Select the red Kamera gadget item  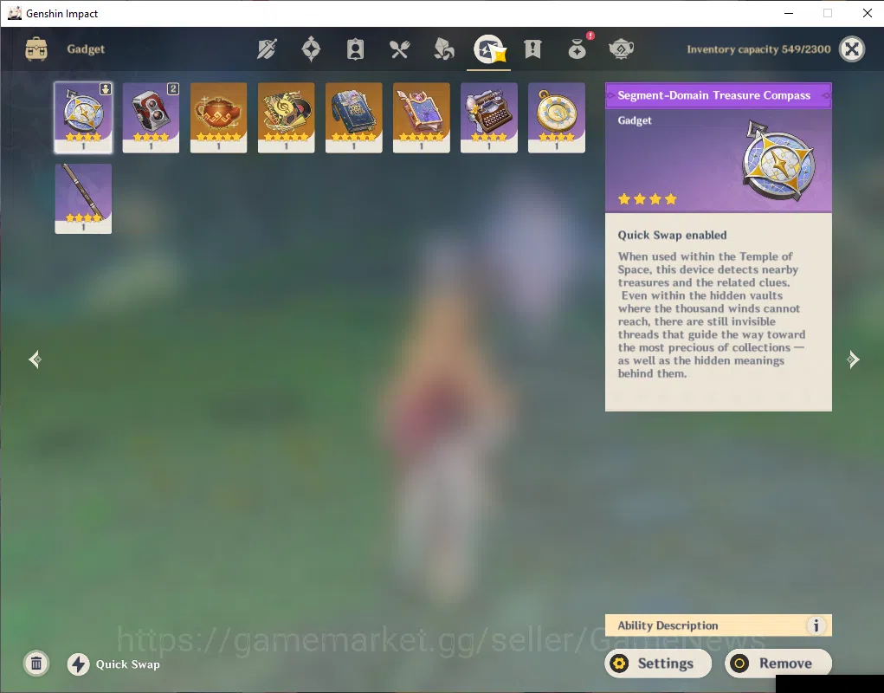coord(152,118)
